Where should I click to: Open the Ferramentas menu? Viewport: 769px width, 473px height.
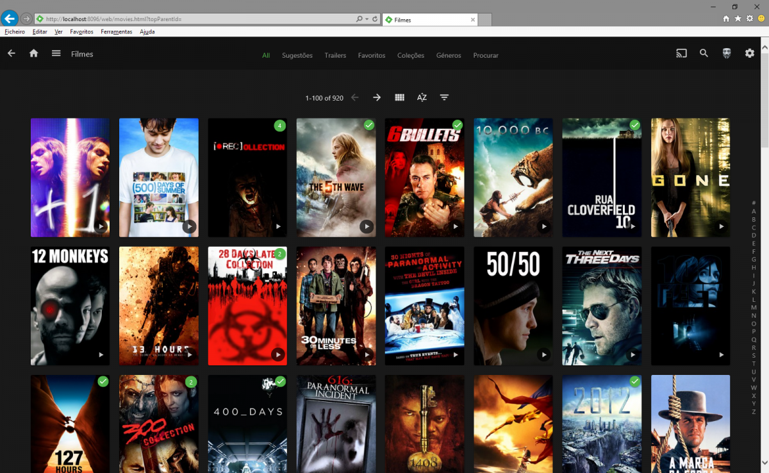116,31
